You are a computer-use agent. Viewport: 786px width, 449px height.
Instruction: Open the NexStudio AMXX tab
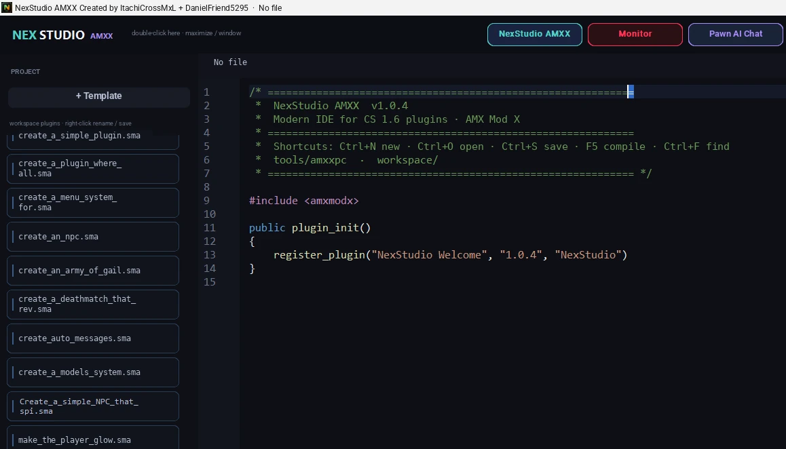coord(534,34)
